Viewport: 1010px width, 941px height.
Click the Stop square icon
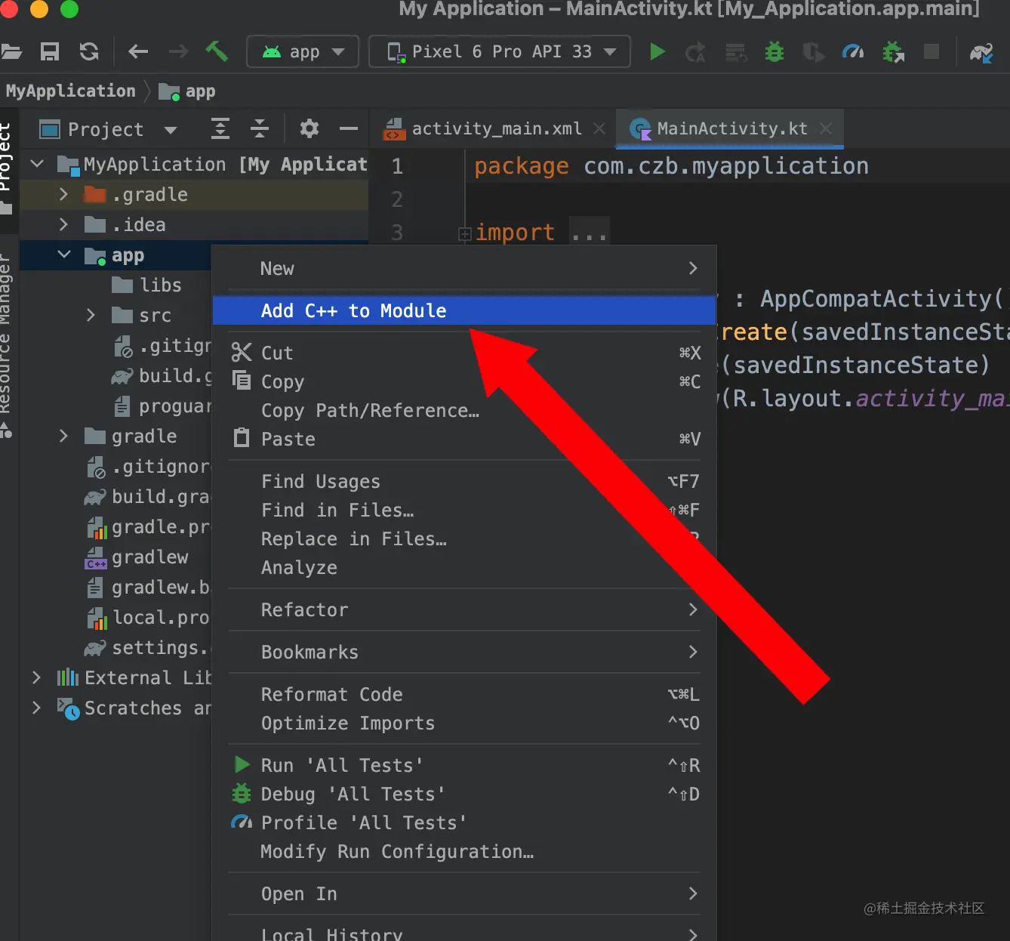(x=931, y=51)
